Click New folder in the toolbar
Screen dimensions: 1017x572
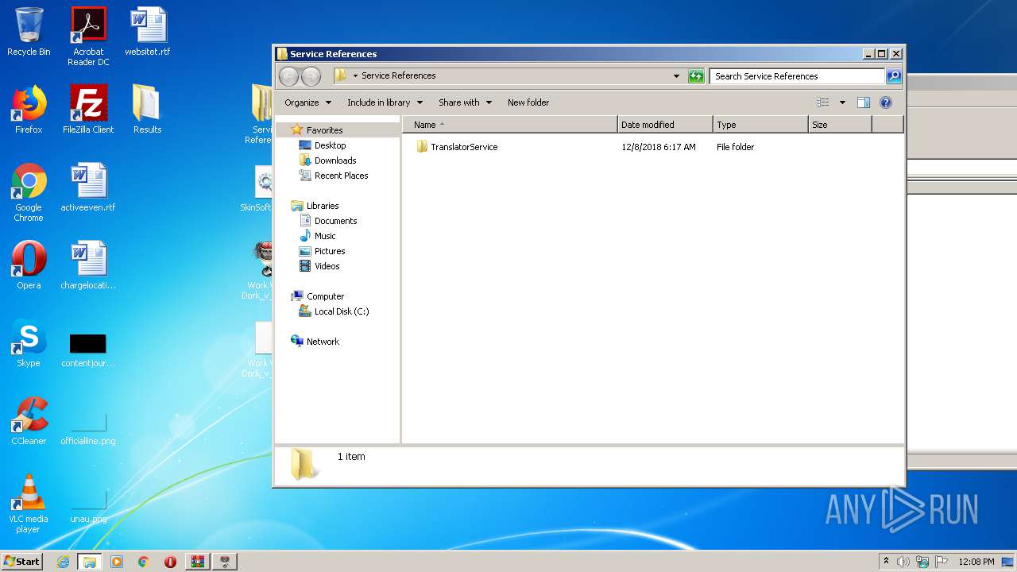(x=528, y=102)
